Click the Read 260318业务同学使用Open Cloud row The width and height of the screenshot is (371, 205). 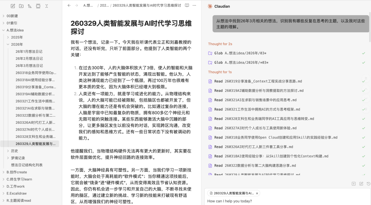click(x=287, y=137)
